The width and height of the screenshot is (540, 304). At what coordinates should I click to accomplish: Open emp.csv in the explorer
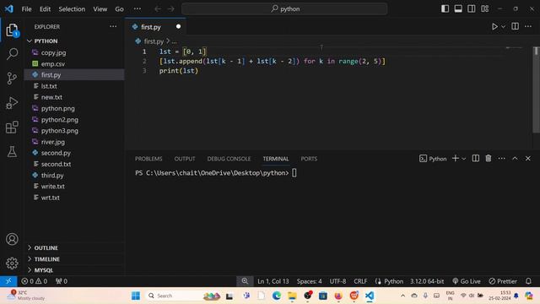click(x=74, y=64)
